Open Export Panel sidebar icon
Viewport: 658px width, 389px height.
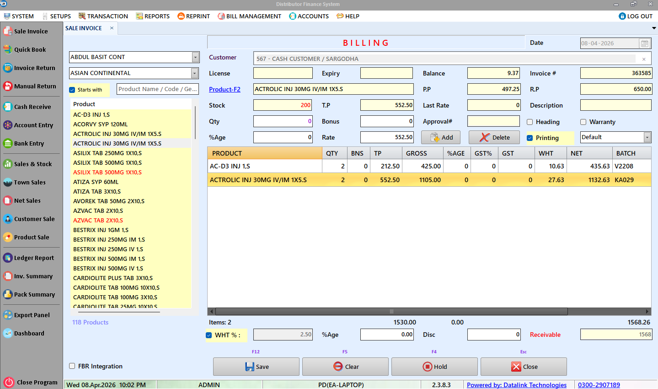coord(7,315)
